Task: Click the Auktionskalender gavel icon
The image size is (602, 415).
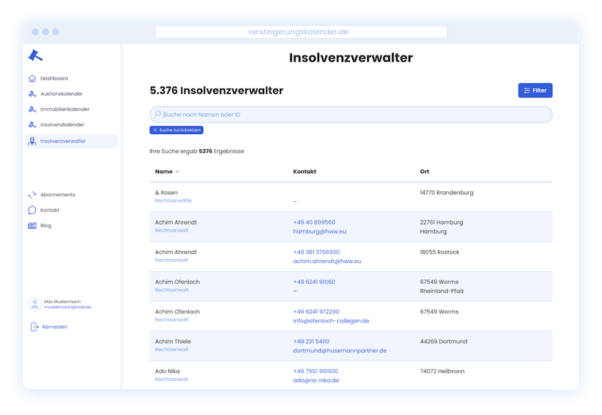Action: click(x=32, y=94)
